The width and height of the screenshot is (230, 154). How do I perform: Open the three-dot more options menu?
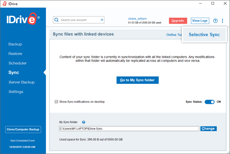[222, 21]
